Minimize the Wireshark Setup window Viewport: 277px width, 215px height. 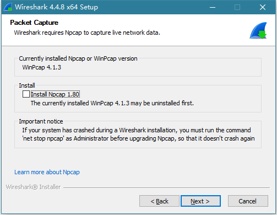pos(213,7)
